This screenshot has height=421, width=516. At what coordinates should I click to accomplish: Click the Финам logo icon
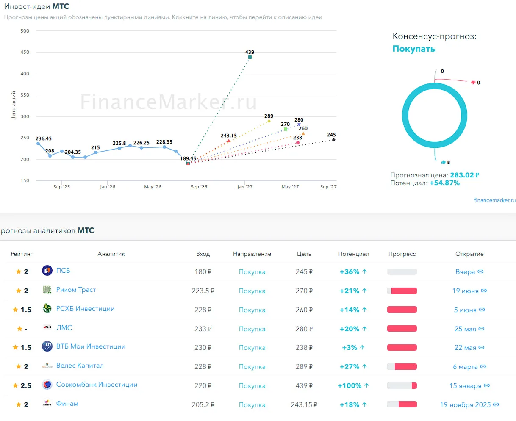pyautogui.click(x=47, y=404)
